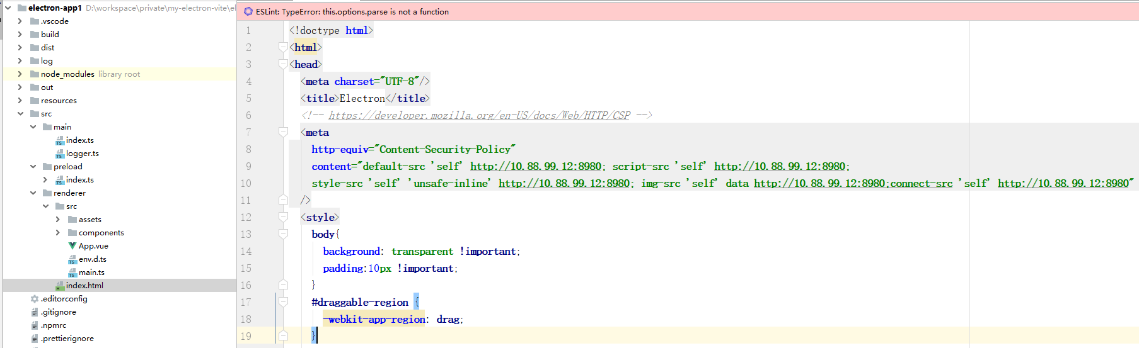The height and width of the screenshot is (348, 1139).
Task: Expand the .vscode folder
Action: pyautogui.click(x=20, y=21)
